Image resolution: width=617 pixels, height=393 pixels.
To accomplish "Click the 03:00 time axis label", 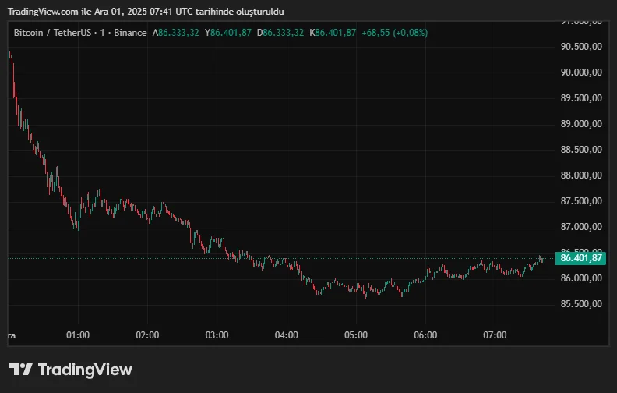I will (x=217, y=335).
